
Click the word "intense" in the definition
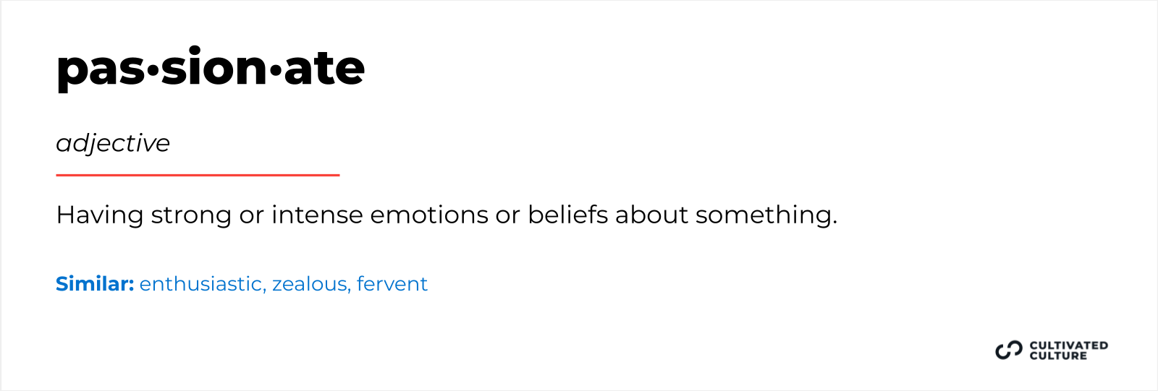coord(317,215)
